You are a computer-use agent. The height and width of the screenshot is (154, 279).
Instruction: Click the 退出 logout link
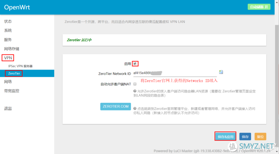point(8,109)
